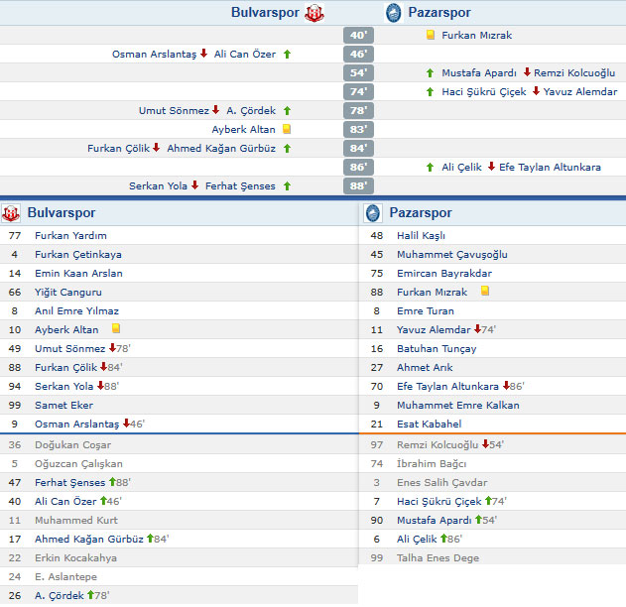Click the green sub-in arrow beside Ali Can Özer's 46' event
Screen dimensions: 626x607
click(287, 54)
